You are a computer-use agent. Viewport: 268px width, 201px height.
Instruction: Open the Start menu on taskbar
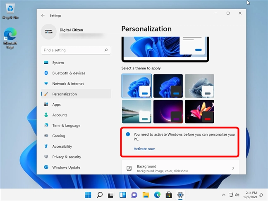click(x=88, y=195)
